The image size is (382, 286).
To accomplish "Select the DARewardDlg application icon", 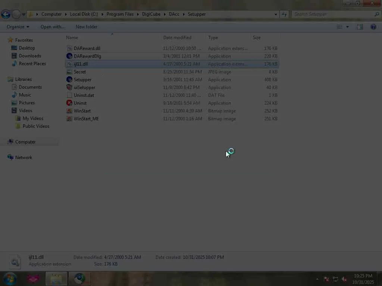I will point(69,56).
